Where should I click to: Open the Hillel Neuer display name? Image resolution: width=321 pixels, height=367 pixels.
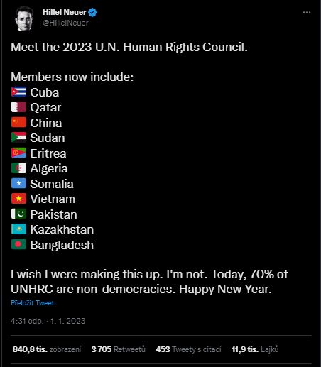click(65, 12)
